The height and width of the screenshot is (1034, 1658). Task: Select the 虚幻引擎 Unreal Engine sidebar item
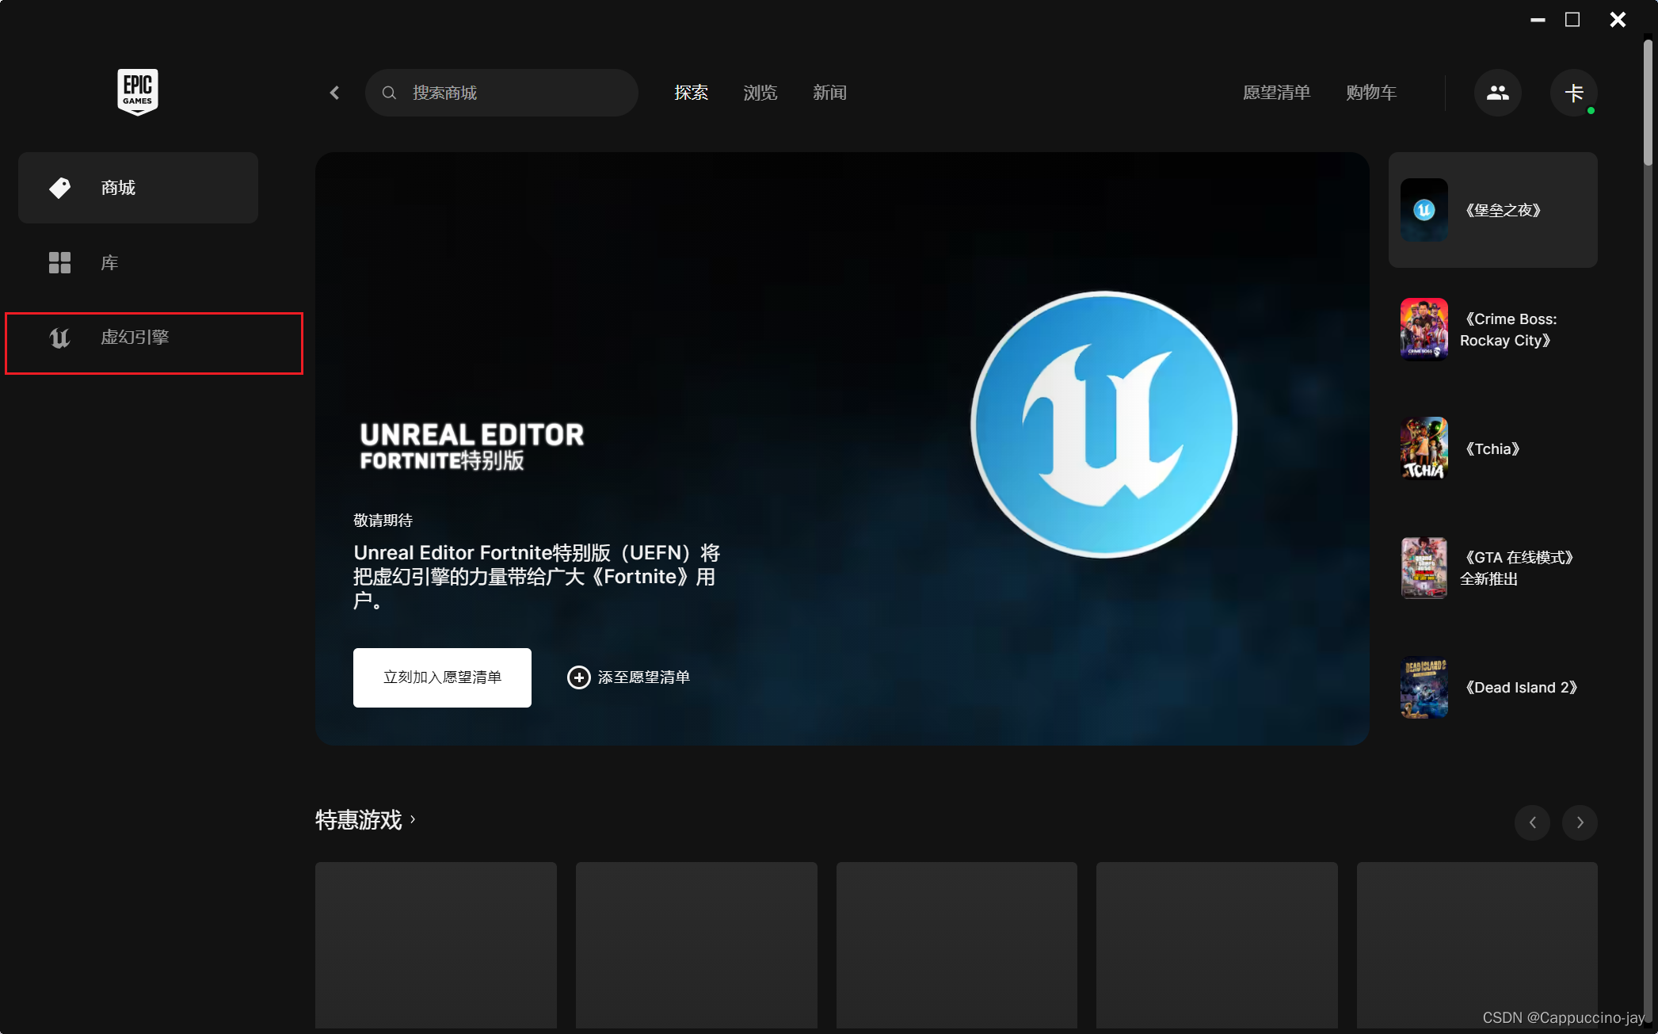pyautogui.click(x=135, y=338)
